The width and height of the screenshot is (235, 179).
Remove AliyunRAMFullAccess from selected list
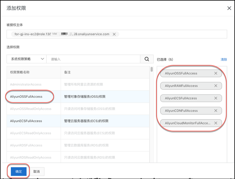pos(216,86)
